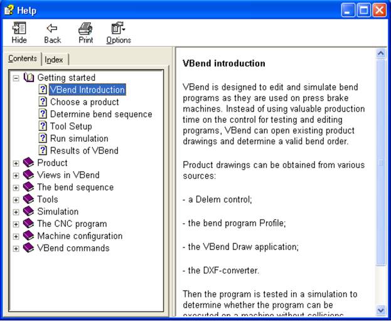This screenshot has height=321, width=391.
Task: Collapse the Getting started tree node
Action: pyautogui.click(x=16, y=78)
